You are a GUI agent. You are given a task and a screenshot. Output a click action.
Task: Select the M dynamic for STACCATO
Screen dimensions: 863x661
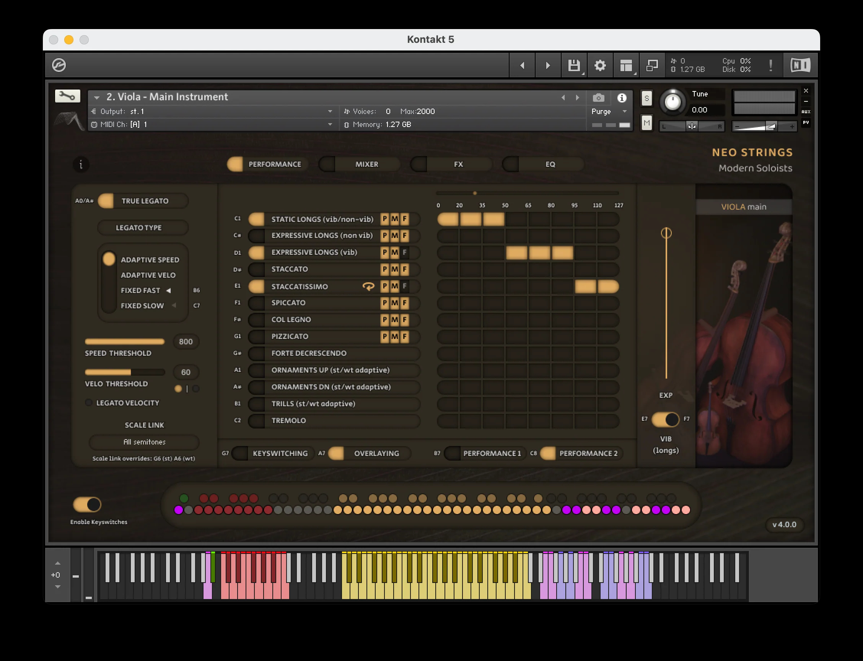tap(394, 270)
